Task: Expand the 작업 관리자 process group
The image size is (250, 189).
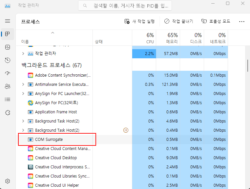Action: [x=23, y=53]
